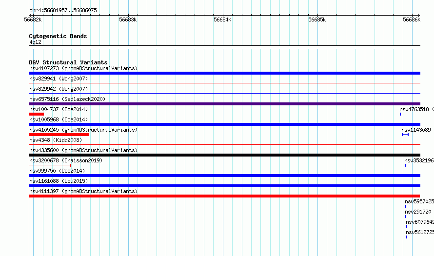This screenshot has height=256, width=434.
Task: Select the small blue marker under nsv291720
Action: [406, 217]
